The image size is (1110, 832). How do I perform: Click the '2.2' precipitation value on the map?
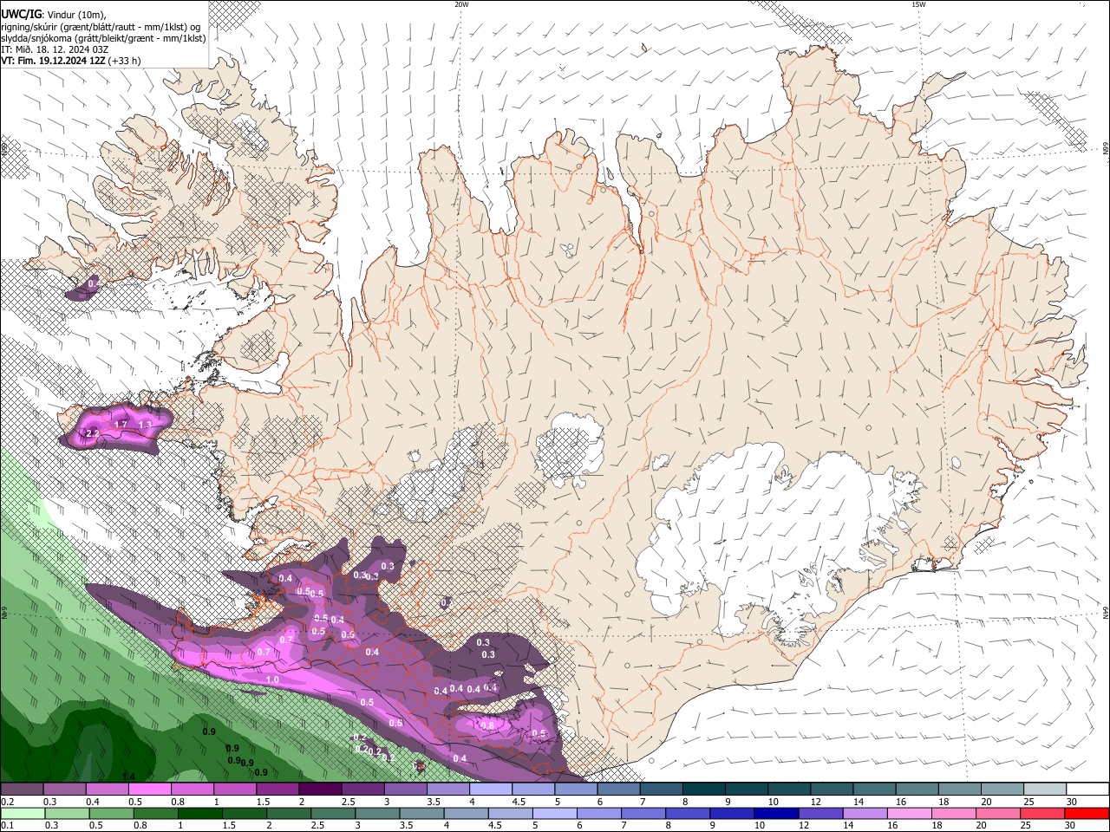(93, 432)
